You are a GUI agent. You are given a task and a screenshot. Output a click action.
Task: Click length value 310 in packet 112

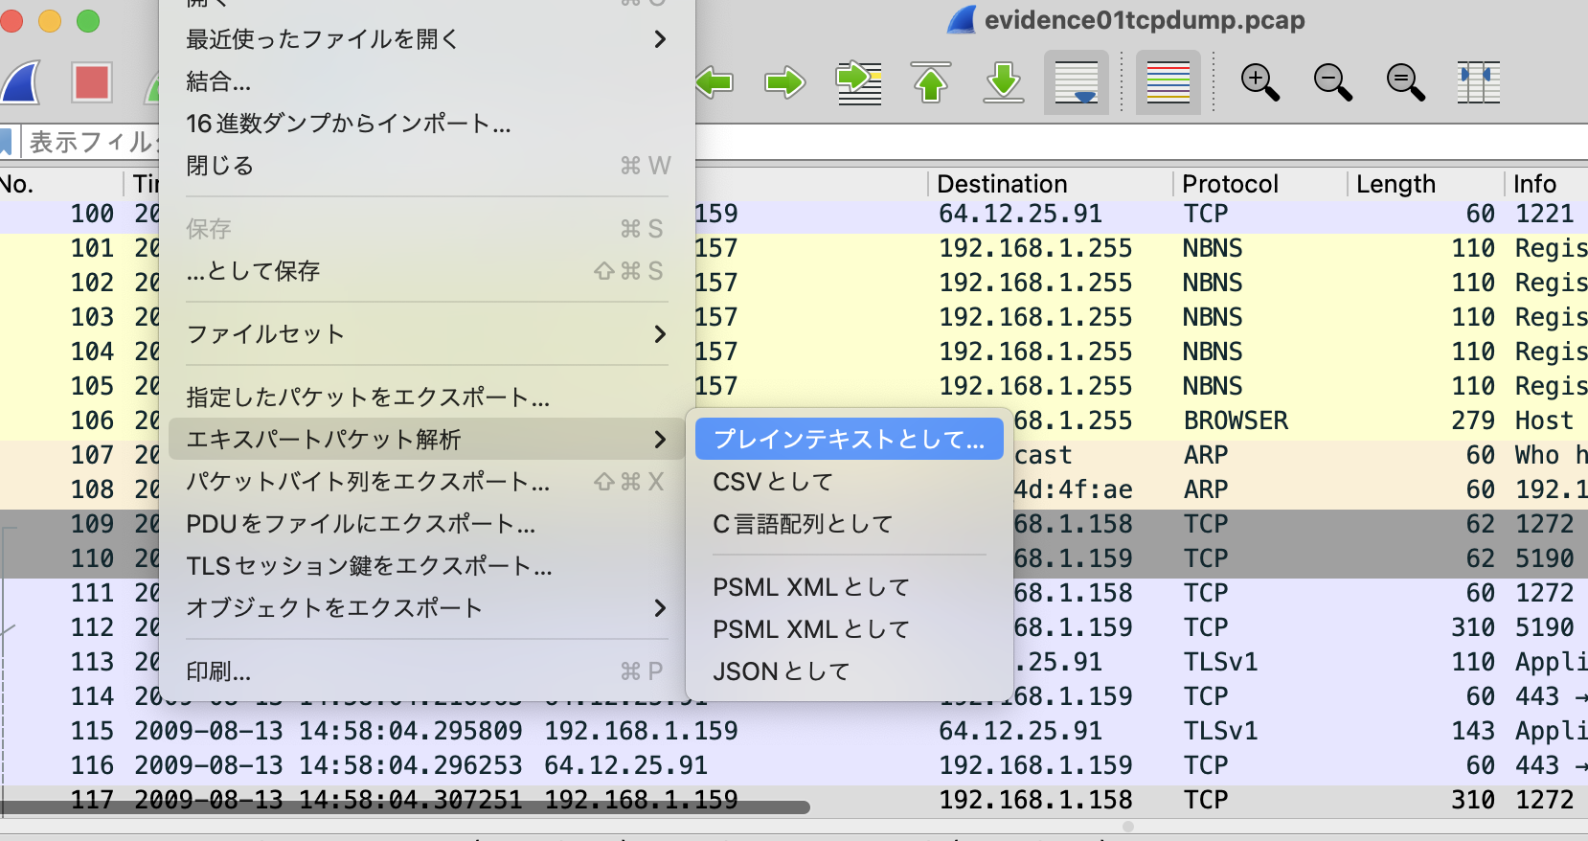[x=1473, y=627]
